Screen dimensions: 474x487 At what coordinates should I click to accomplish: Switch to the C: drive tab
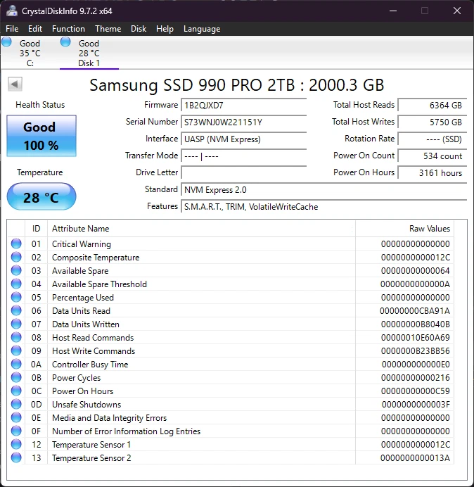click(30, 53)
